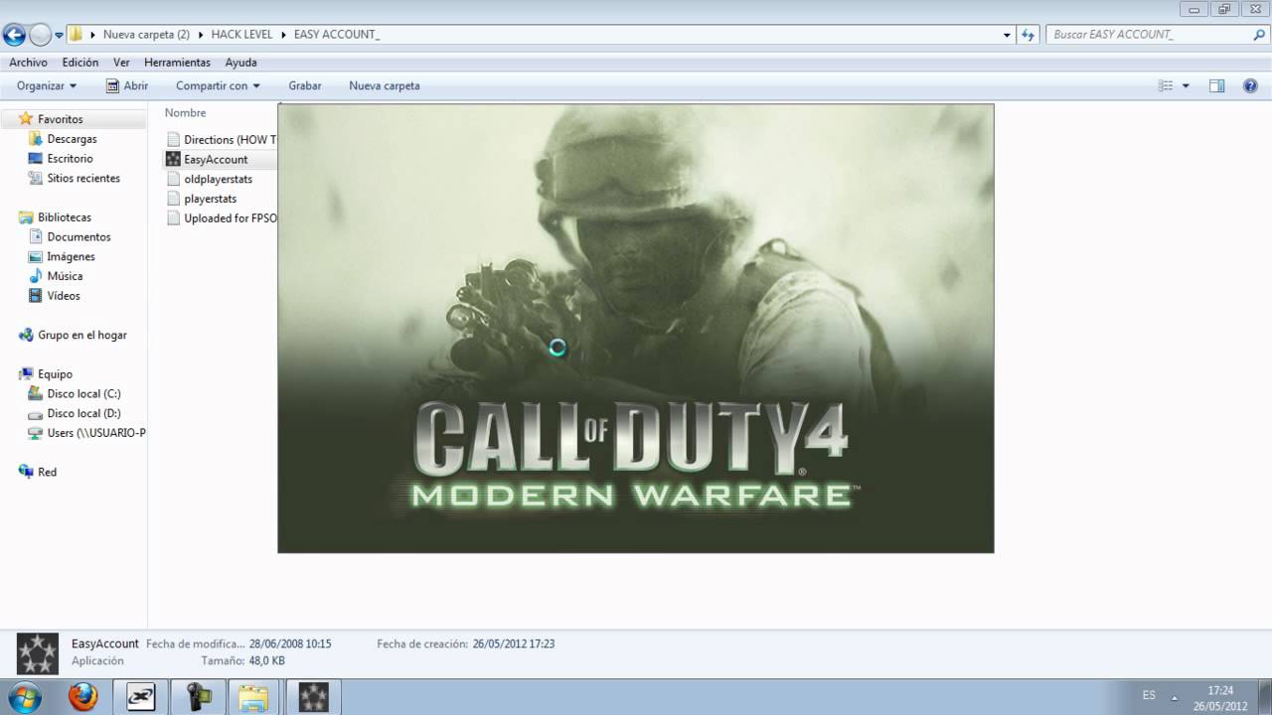Viewport: 1272px width, 715px height.
Task: Open the Edición menu
Action: [80, 63]
